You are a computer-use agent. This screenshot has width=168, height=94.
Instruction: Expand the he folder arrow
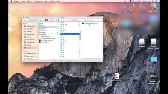click(x=79, y=43)
